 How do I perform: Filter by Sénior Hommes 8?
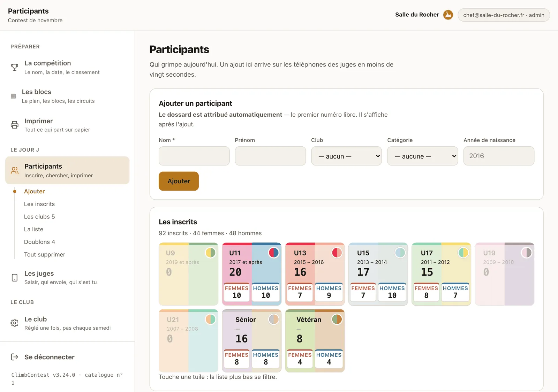[x=266, y=359]
